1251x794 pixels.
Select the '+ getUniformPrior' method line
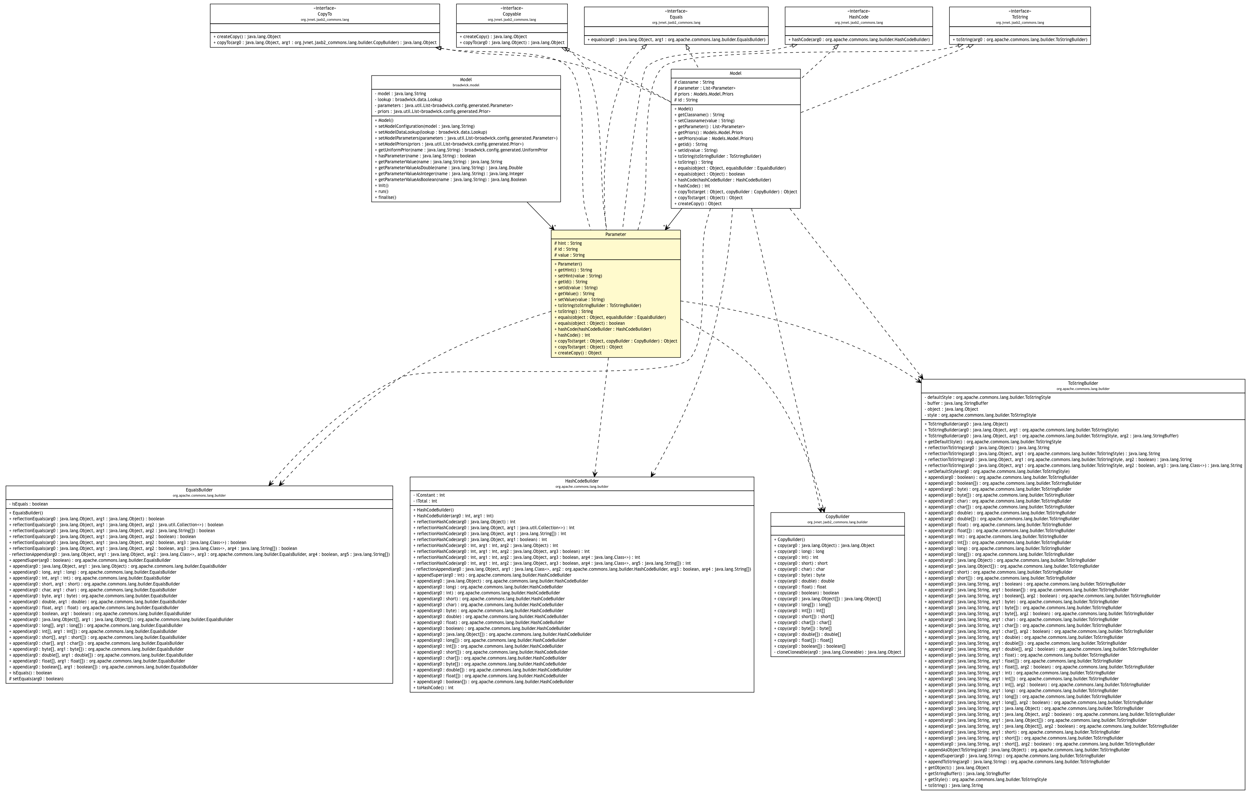pos(461,150)
